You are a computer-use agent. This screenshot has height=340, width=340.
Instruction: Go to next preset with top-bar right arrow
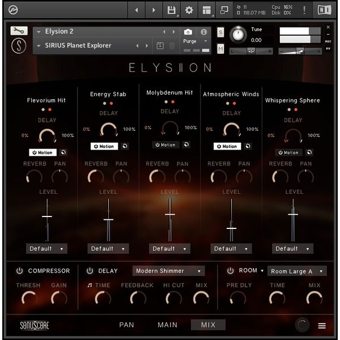coord(154,10)
